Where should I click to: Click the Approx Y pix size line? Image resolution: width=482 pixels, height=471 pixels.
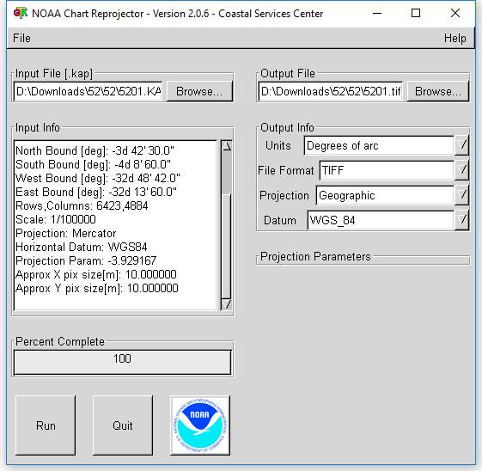(97, 289)
